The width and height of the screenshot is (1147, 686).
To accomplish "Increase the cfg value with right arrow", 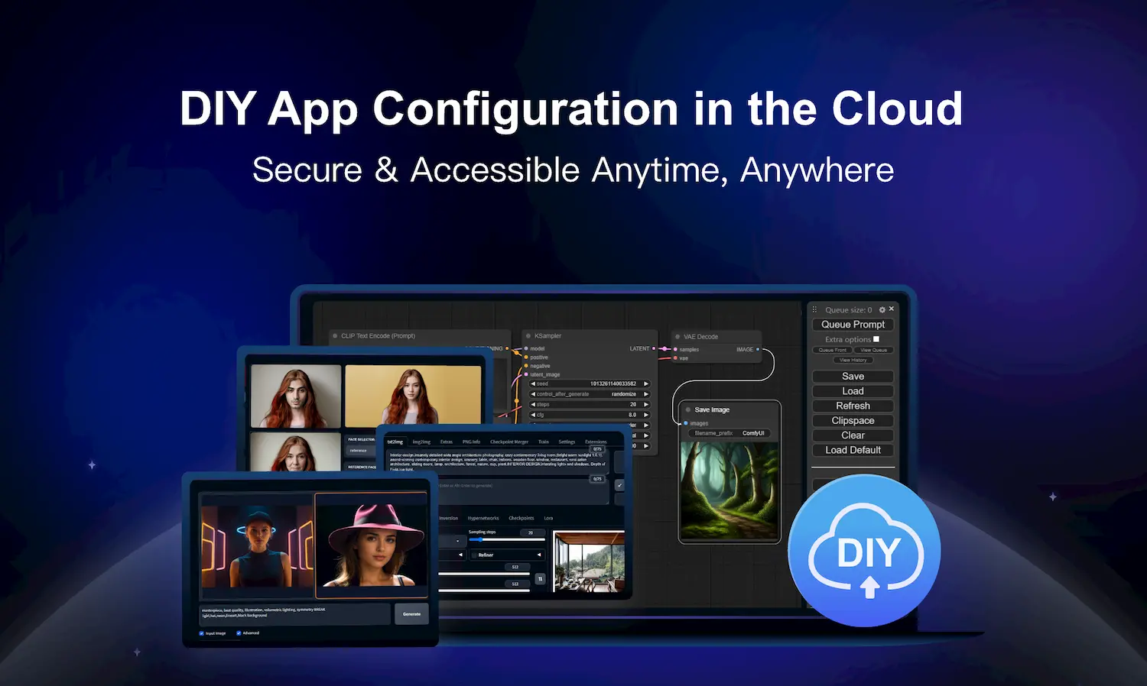I will (x=646, y=415).
